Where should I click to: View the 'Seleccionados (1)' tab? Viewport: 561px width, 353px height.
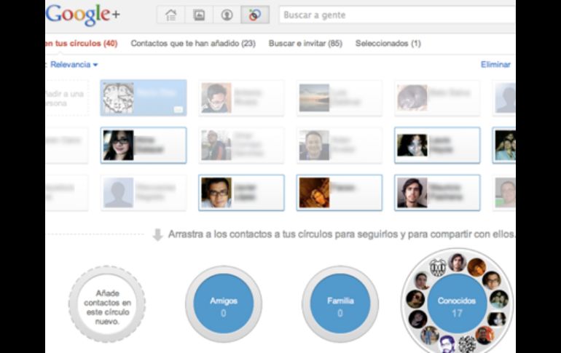click(388, 44)
